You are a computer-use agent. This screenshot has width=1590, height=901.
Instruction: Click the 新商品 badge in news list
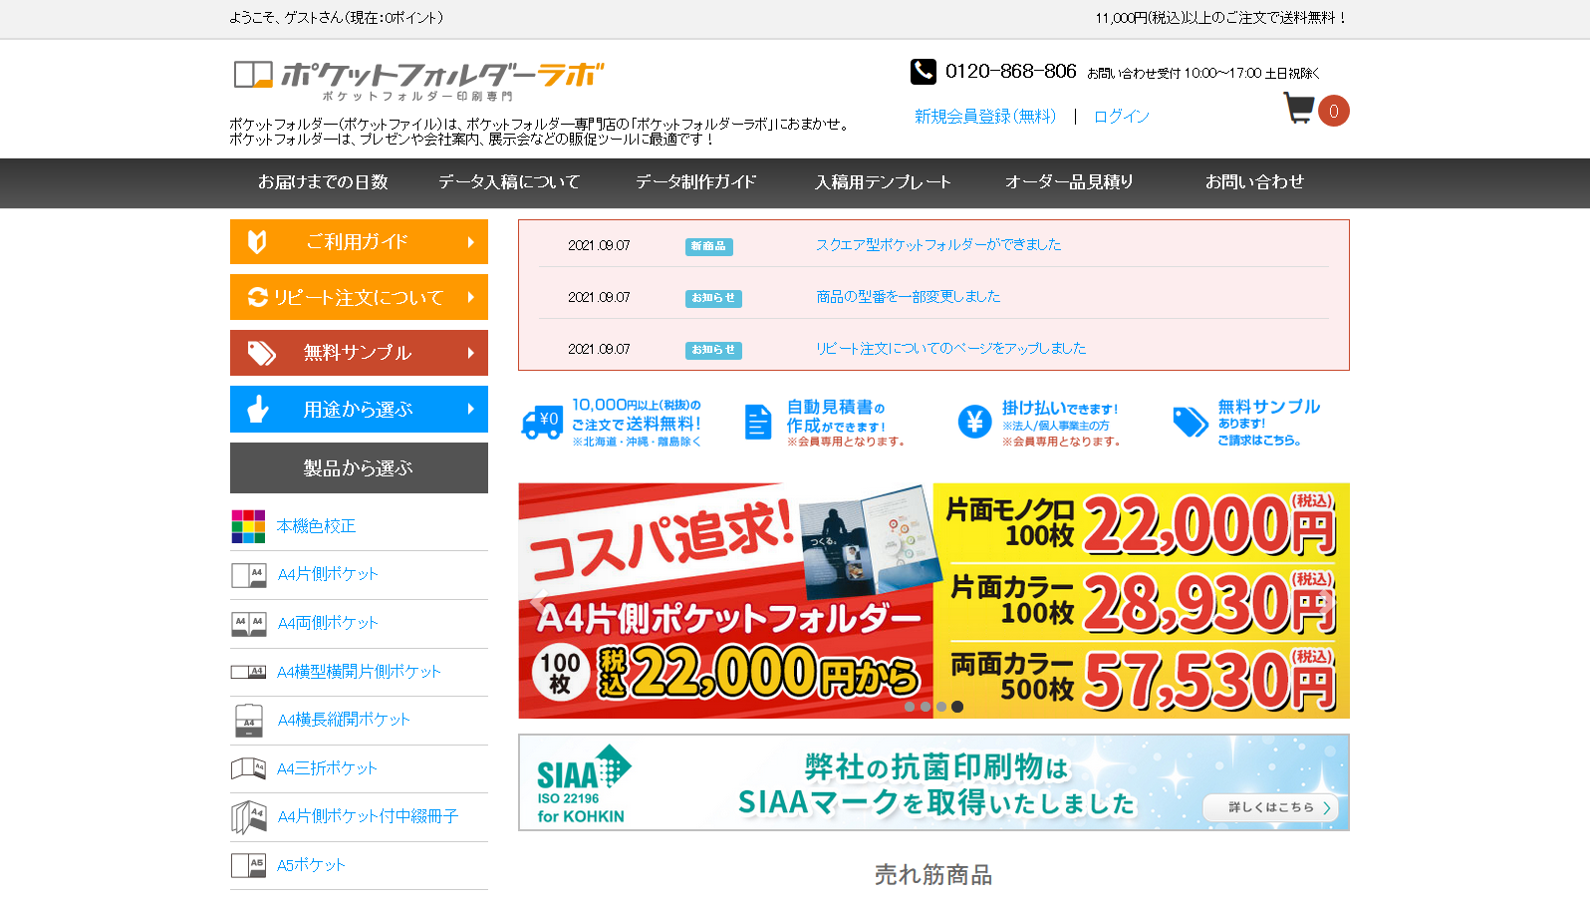[x=709, y=246]
